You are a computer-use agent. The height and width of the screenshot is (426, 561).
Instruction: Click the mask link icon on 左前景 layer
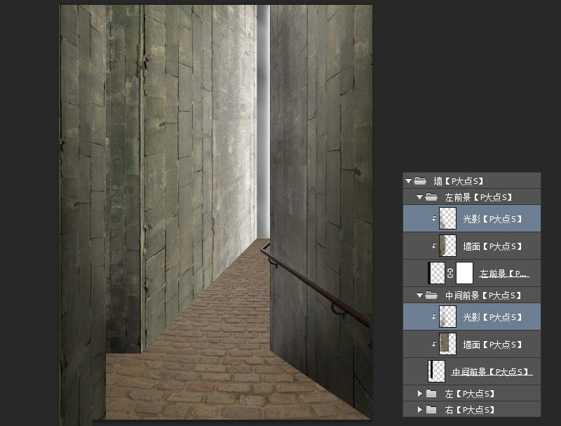pos(450,273)
